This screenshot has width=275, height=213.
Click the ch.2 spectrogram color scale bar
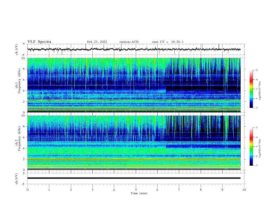pyautogui.click(x=251, y=147)
